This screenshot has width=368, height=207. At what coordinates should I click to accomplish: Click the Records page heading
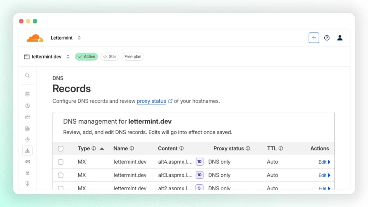[x=71, y=89]
